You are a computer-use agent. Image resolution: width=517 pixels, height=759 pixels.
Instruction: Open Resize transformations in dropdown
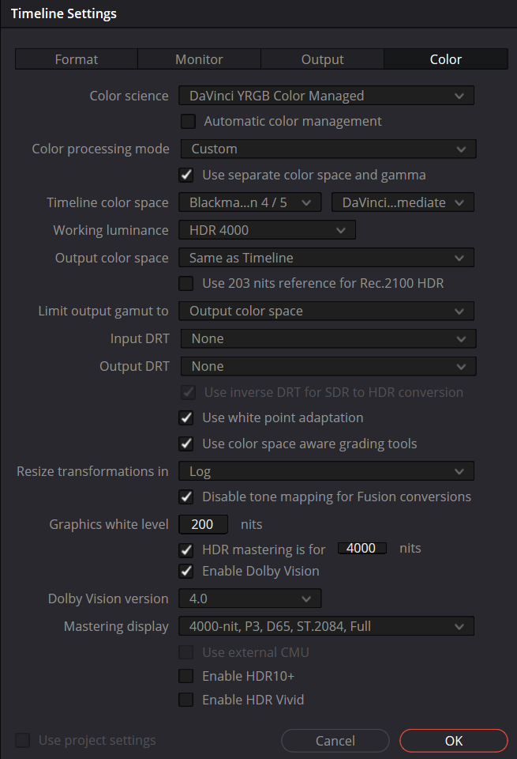tap(326, 471)
